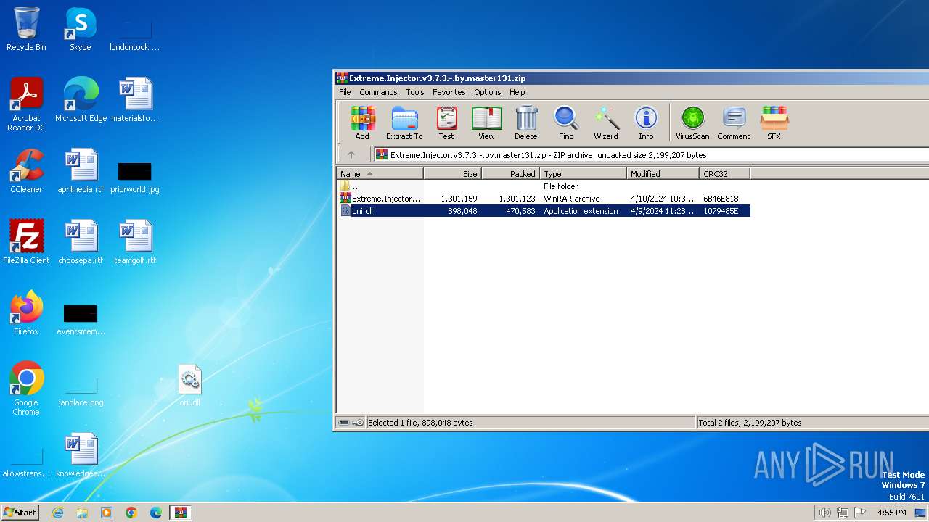The width and height of the screenshot is (929, 522).
Task: Select the parent folder '..' row
Action: (x=544, y=186)
